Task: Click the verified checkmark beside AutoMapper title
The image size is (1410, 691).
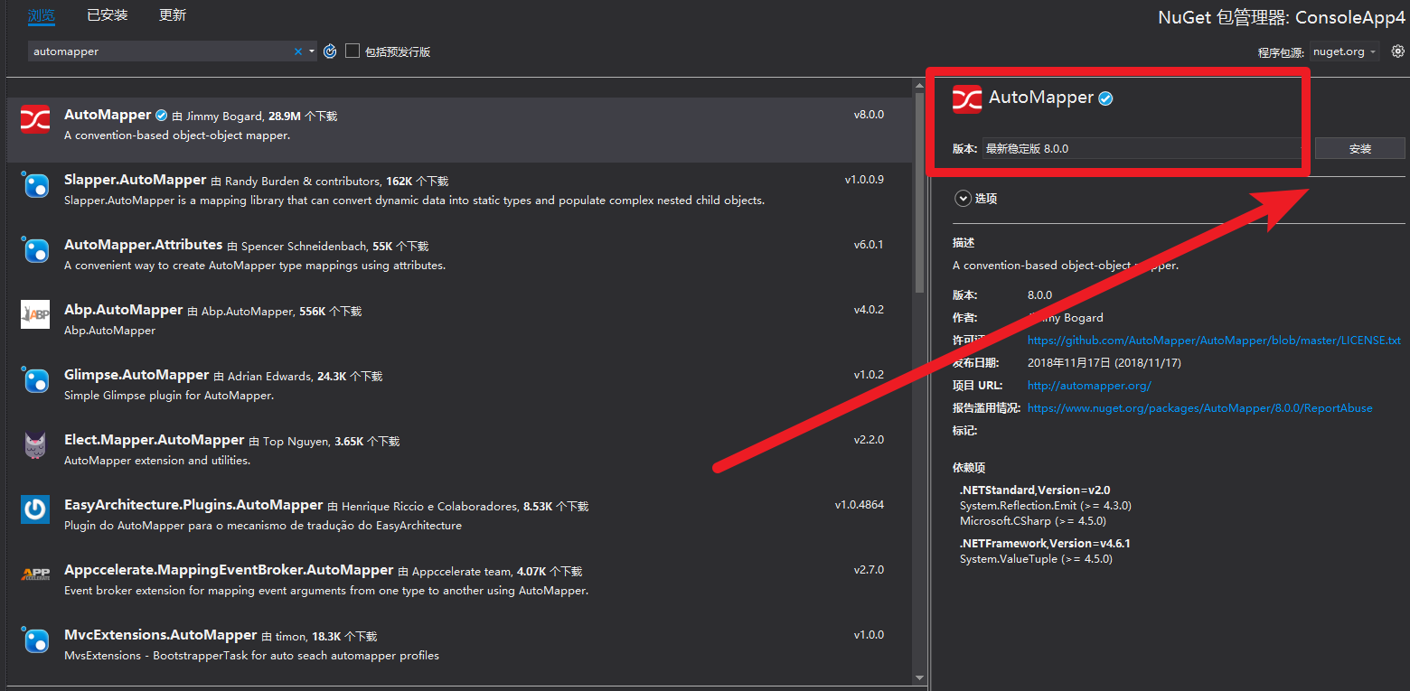Action: pyautogui.click(x=1106, y=97)
